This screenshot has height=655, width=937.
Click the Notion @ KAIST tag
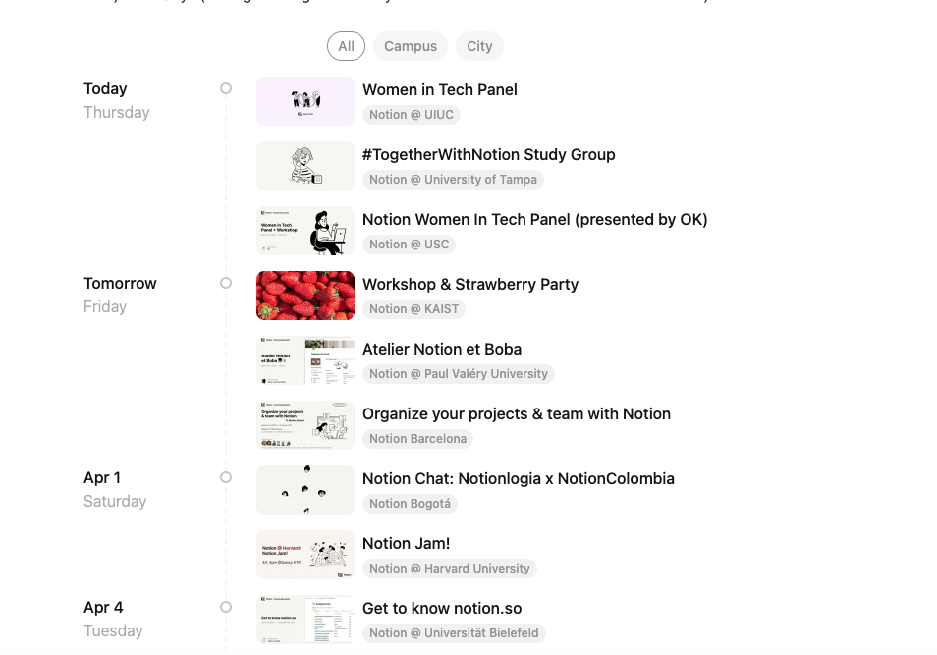414,309
